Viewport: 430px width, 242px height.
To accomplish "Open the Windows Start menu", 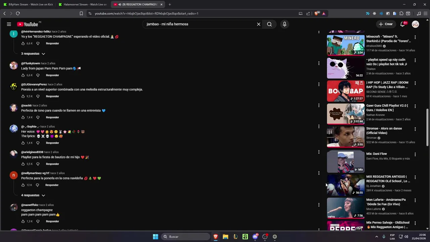I will [x=156, y=237].
